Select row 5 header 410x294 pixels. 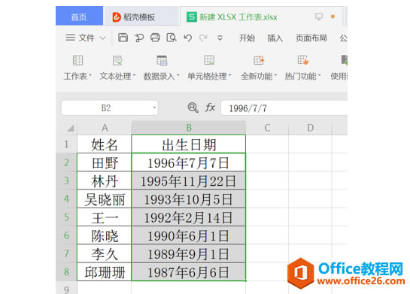(x=66, y=217)
